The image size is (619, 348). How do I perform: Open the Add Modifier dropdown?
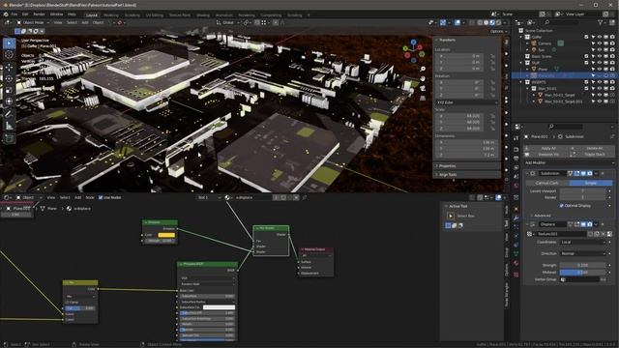(x=570, y=162)
